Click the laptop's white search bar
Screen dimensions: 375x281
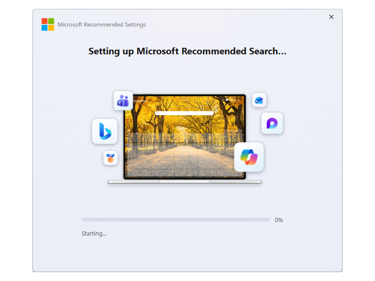(184, 113)
